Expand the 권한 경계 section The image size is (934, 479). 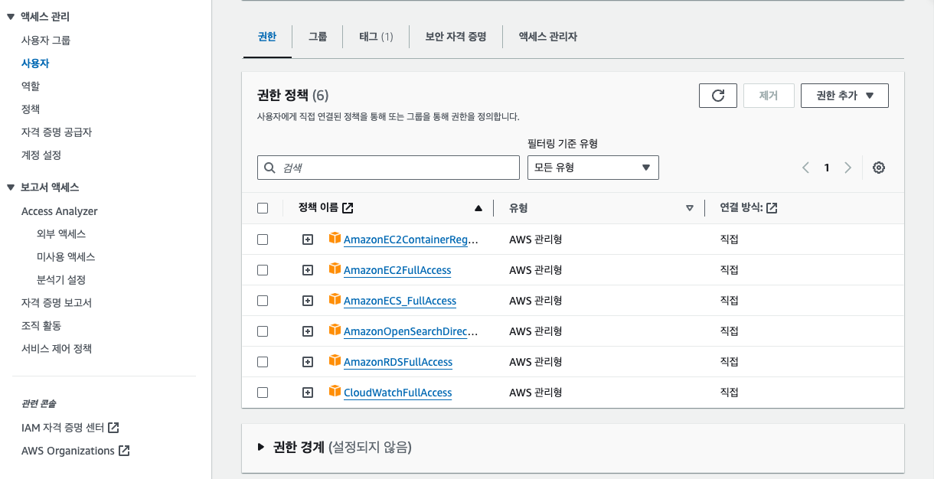point(261,447)
